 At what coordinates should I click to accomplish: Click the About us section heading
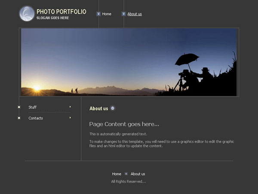tap(99, 109)
